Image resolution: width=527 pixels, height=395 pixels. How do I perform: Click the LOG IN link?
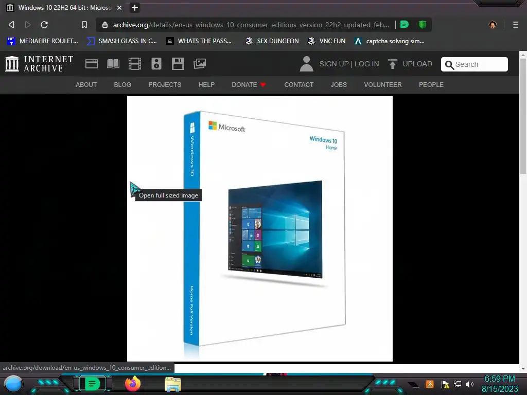[x=366, y=64]
